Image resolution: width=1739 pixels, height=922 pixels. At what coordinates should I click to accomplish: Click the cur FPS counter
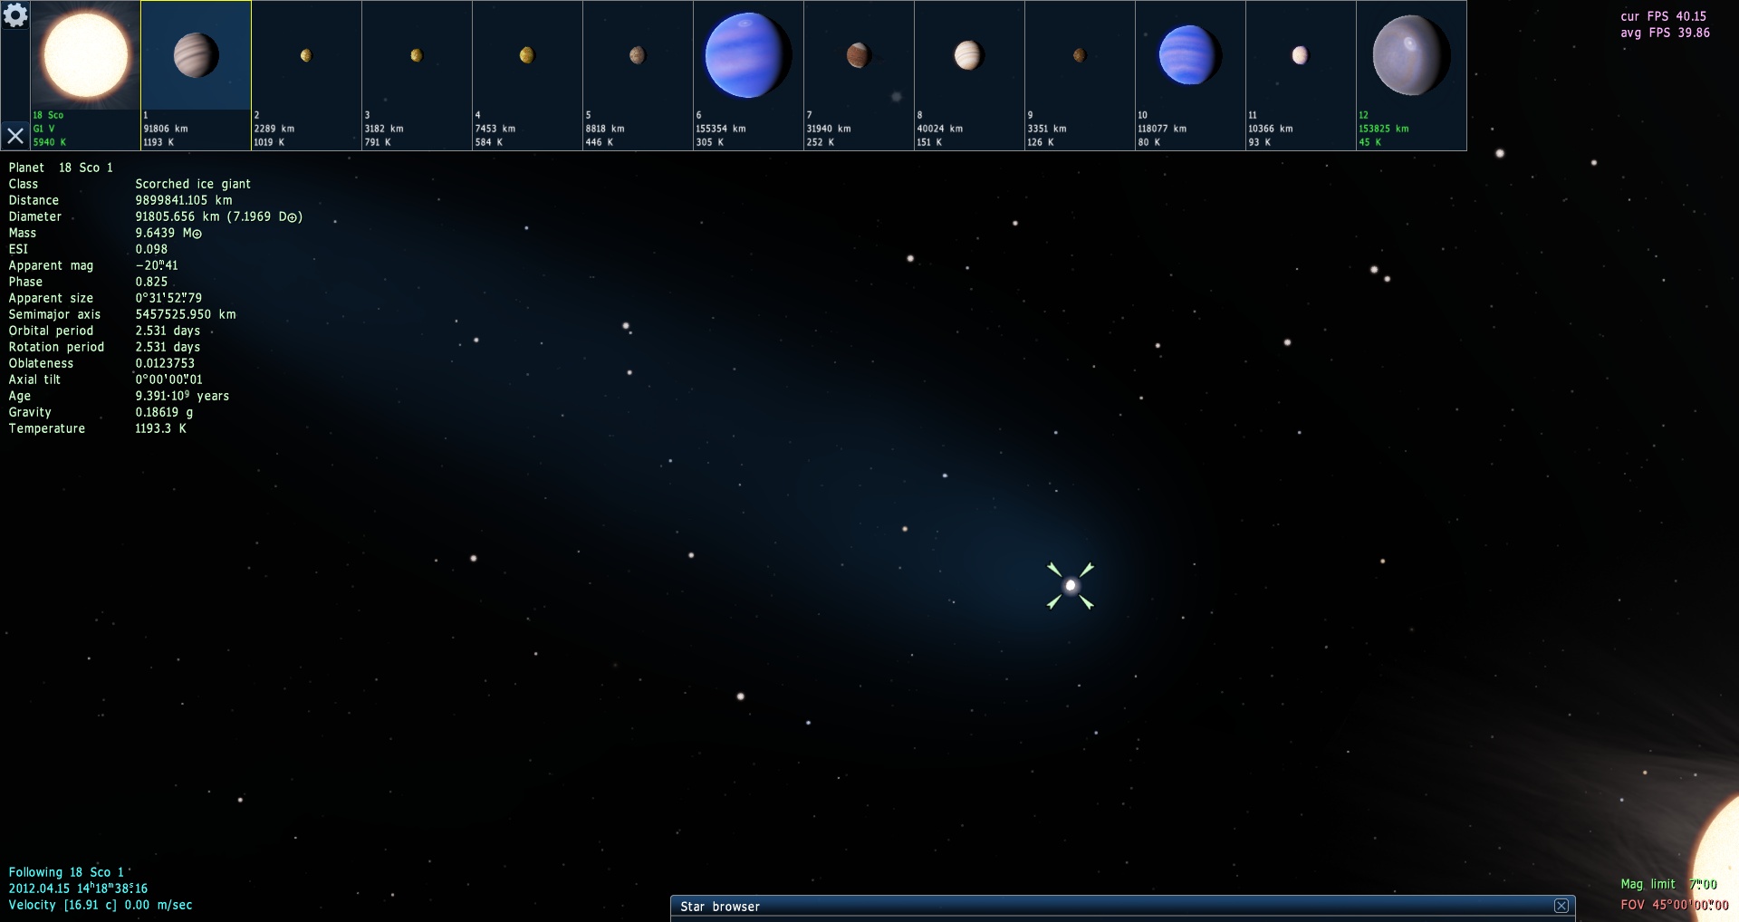coord(1664,16)
